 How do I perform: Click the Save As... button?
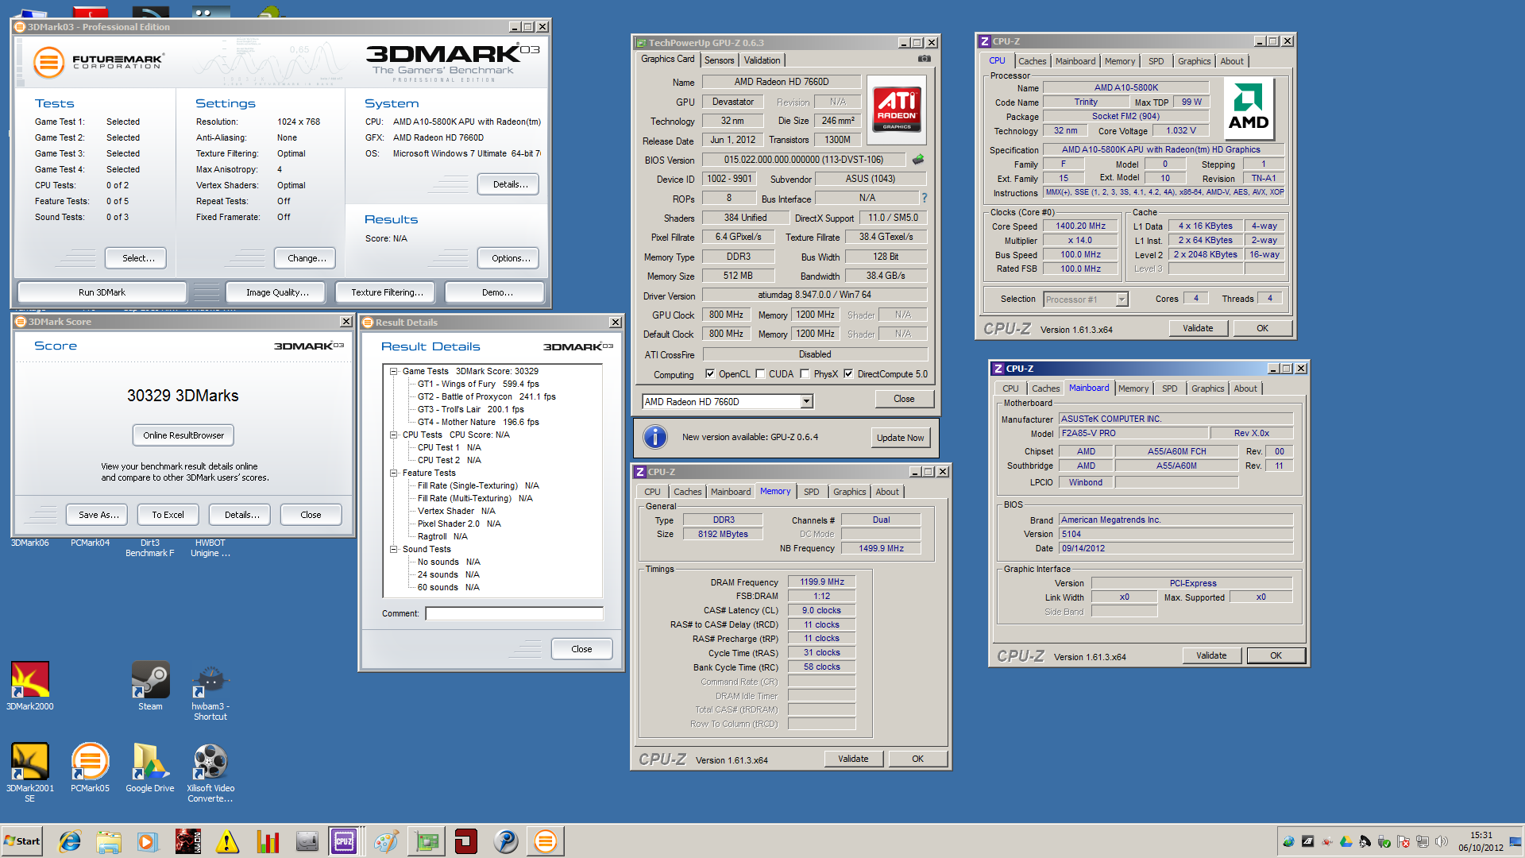point(98,515)
